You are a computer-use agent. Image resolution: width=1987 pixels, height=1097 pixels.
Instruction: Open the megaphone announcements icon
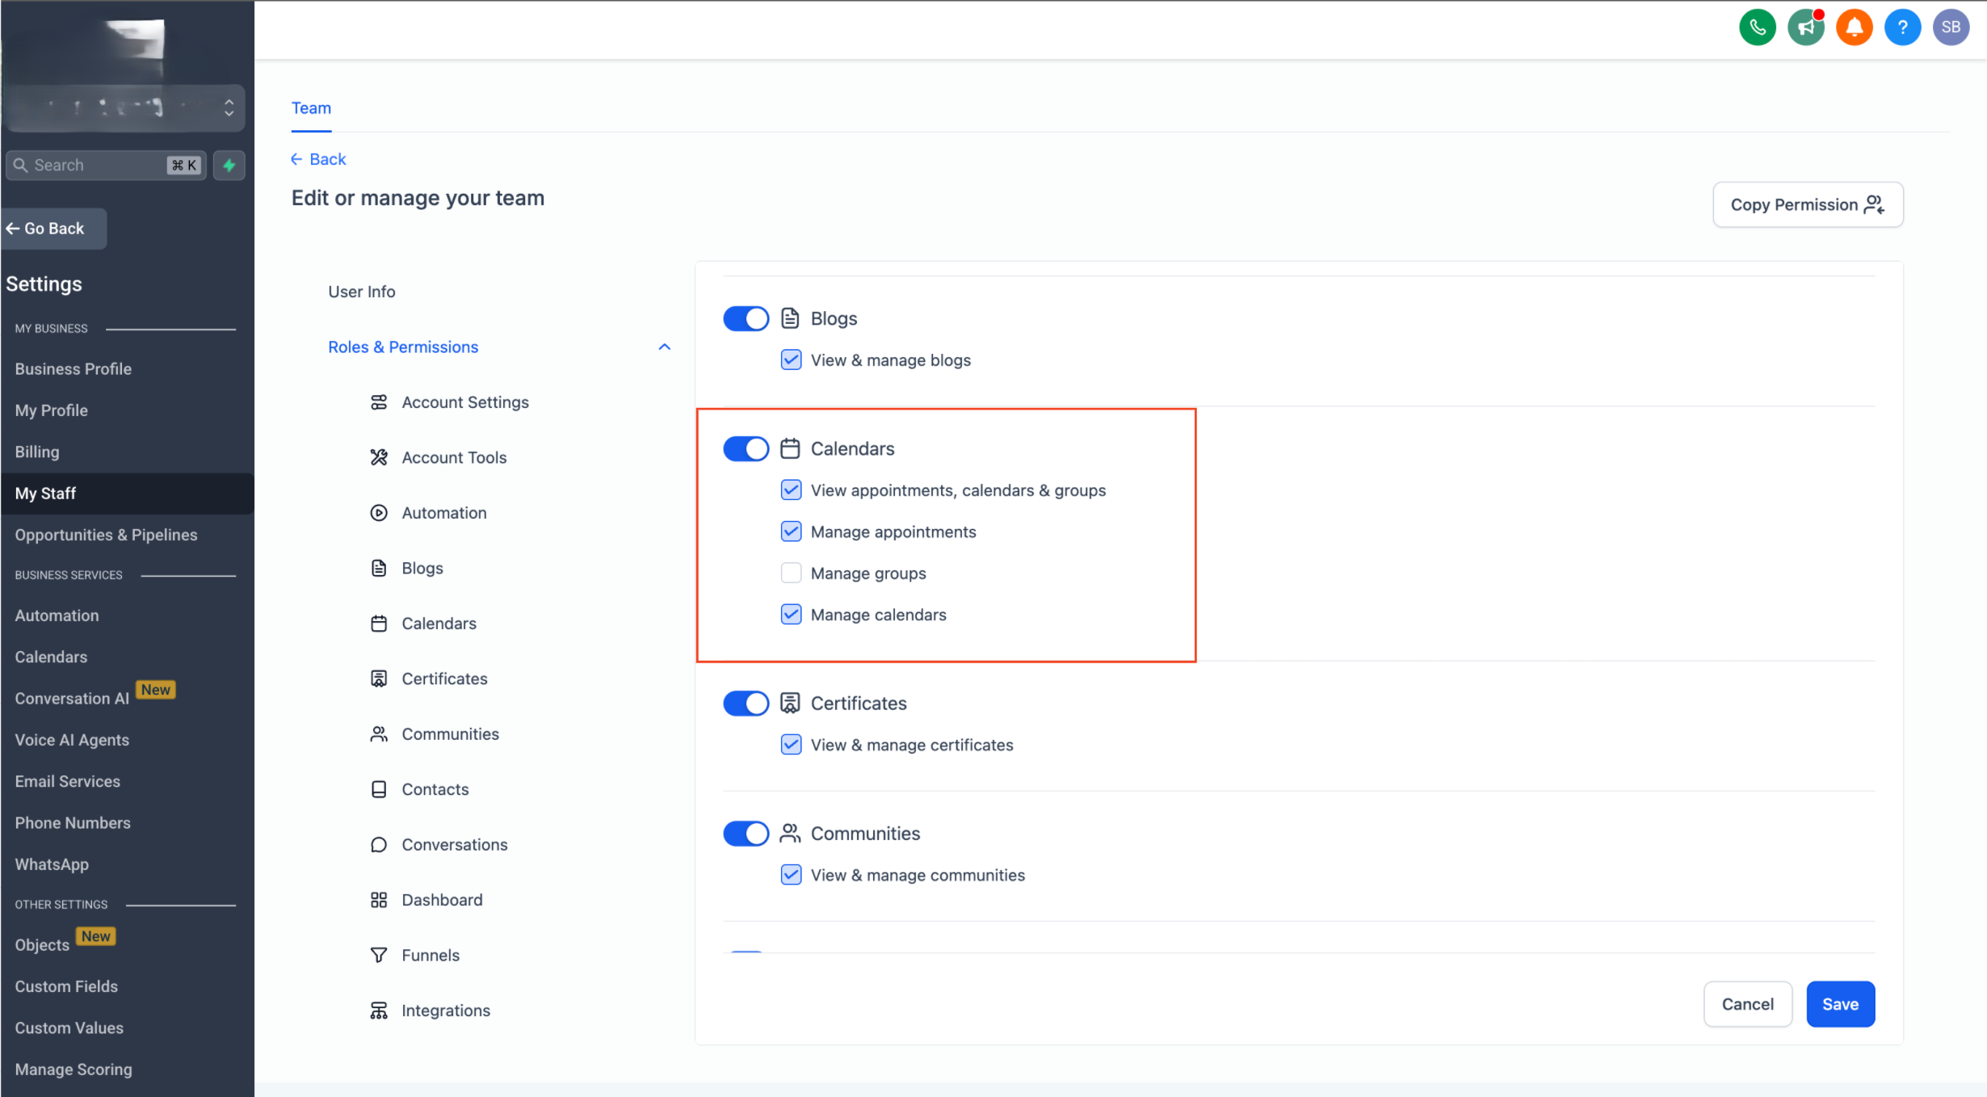click(x=1805, y=27)
